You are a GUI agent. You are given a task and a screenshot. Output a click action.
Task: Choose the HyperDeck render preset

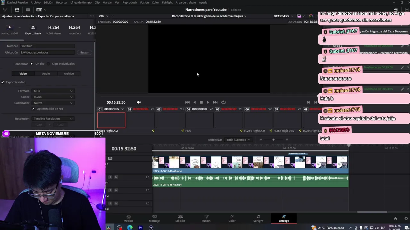[x=75, y=29]
